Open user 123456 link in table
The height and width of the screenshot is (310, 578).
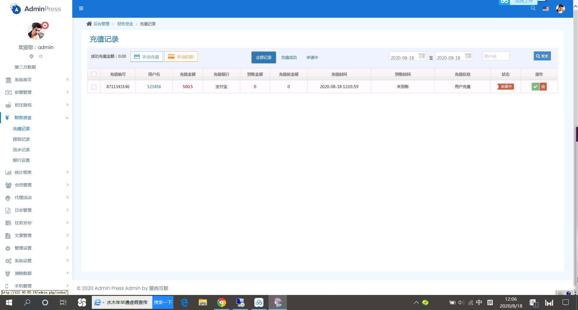click(154, 87)
